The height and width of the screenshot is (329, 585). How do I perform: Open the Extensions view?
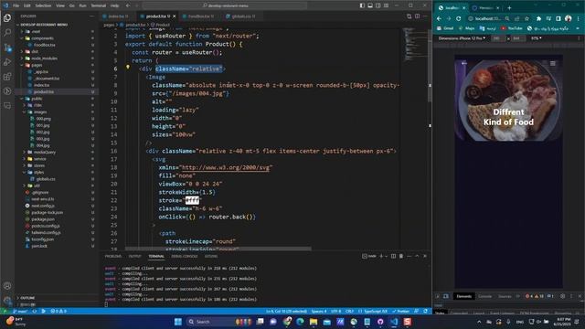click(x=7, y=77)
